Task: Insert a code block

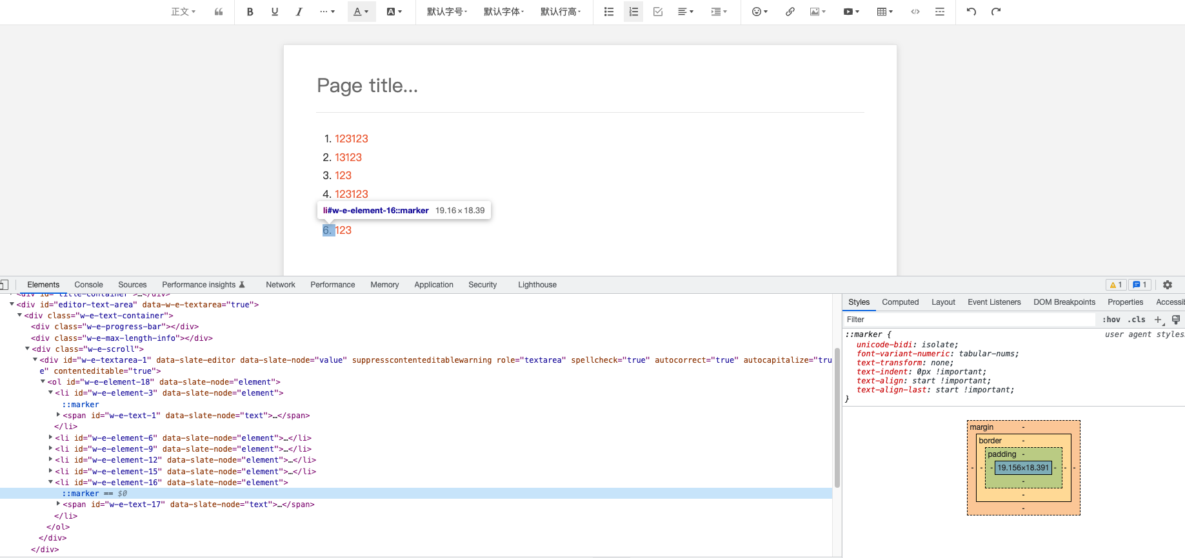Action: [915, 12]
